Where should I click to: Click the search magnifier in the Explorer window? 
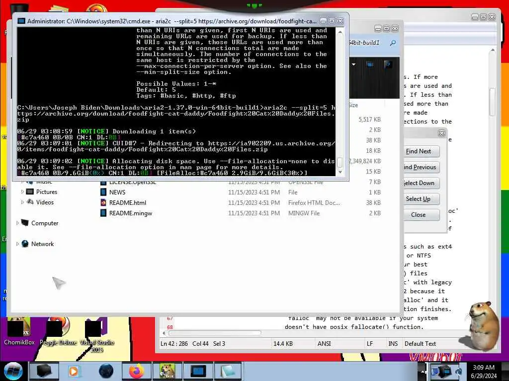[393, 43]
